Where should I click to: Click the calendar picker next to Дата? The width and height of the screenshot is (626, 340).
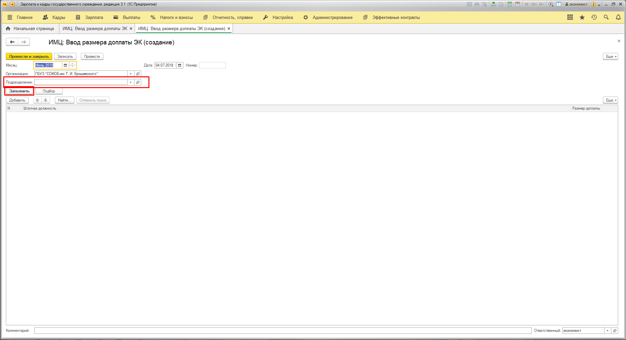click(179, 65)
